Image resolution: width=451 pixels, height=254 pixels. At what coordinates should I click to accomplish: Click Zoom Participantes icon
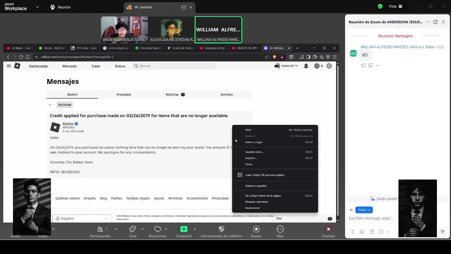click(100, 229)
